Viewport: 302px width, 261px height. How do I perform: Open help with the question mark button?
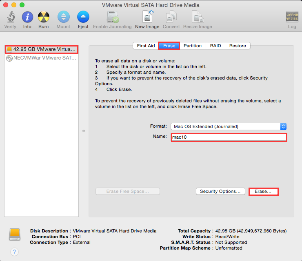14,252
